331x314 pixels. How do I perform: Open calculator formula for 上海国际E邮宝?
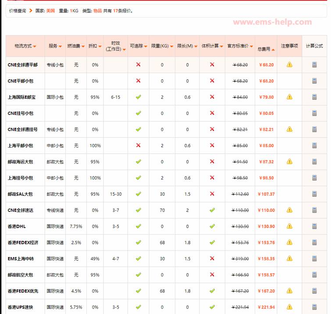(314, 97)
